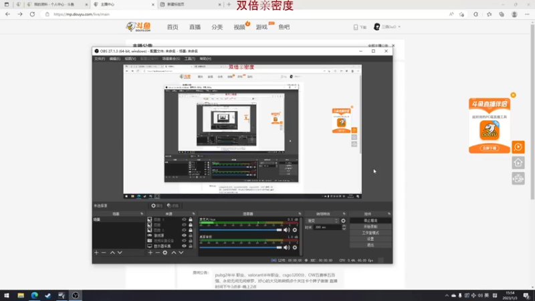Click the home icon on Douyu right sidebar

coord(518,163)
